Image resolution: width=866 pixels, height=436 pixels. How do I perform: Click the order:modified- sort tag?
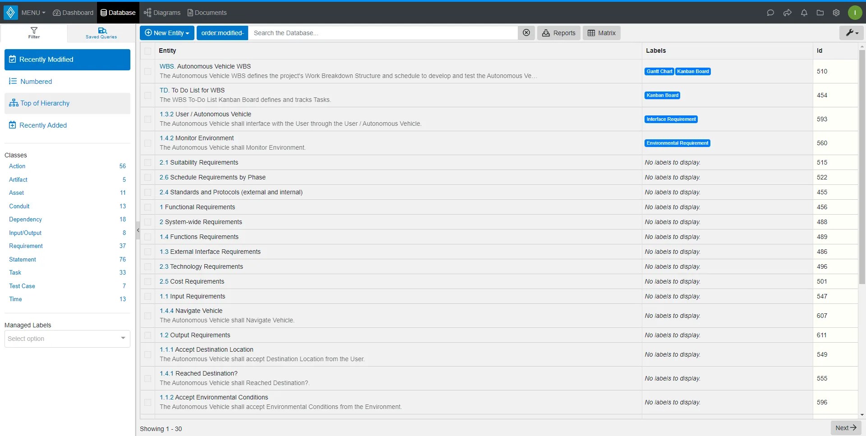(x=222, y=33)
